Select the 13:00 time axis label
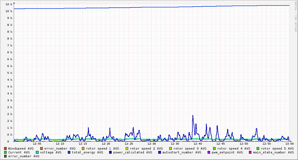298x160 pixels. (289, 144)
